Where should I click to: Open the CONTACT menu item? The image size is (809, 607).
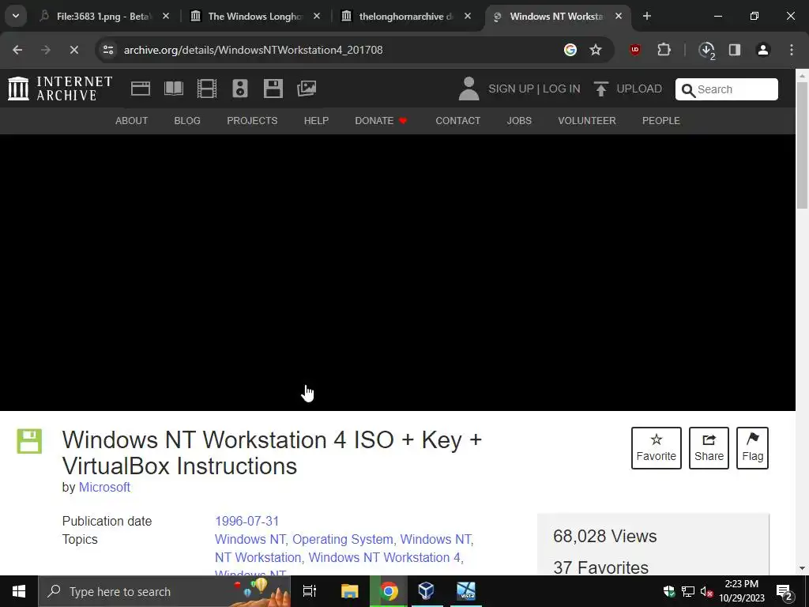click(x=457, y=121)
